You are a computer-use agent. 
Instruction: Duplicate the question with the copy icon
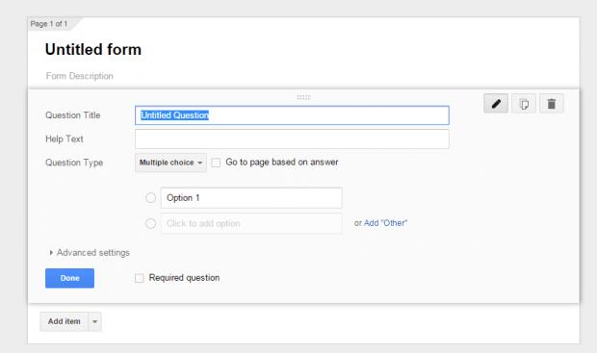pyautogui.click(x=524, y=104)
